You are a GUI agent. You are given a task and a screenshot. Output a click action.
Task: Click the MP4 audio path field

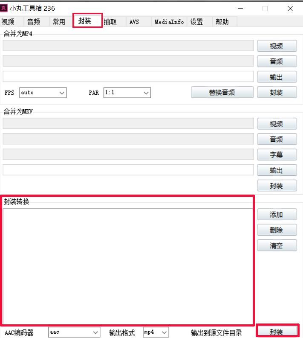(128, 61)
